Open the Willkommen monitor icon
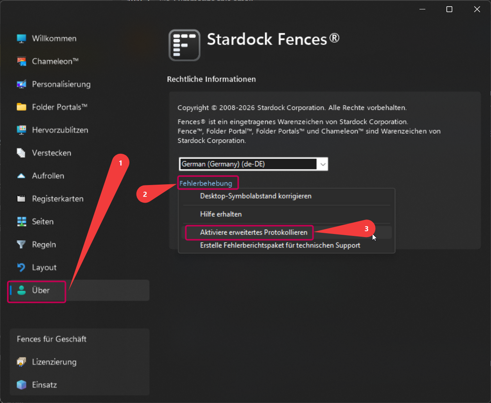 [22, 38]
